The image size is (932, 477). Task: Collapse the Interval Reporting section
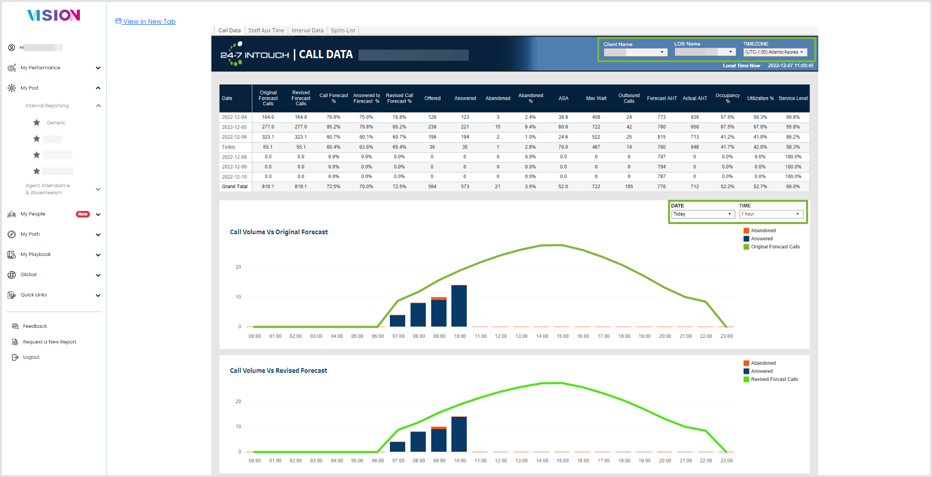coord(99,106)
